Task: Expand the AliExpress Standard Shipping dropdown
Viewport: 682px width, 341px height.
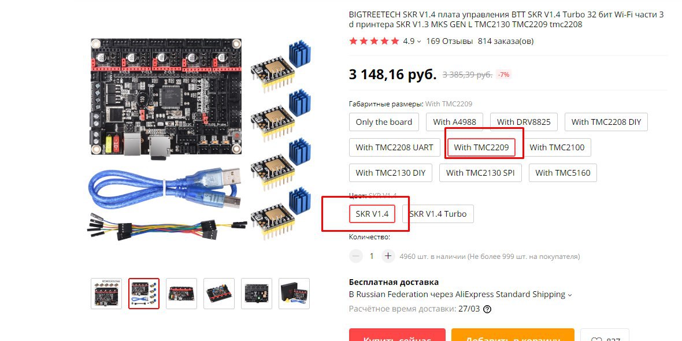Action: 569,295
